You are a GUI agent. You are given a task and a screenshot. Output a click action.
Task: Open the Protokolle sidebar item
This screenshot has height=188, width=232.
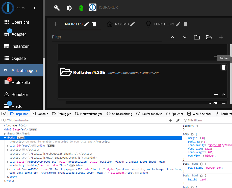point(21,82)
